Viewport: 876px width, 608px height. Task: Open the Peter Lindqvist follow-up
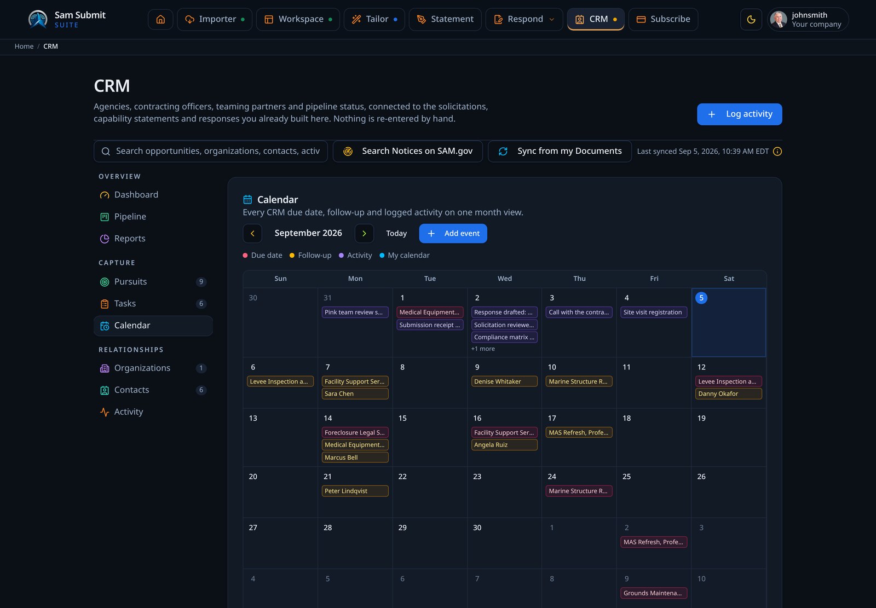pyautogui.click(x=355, y=491)
